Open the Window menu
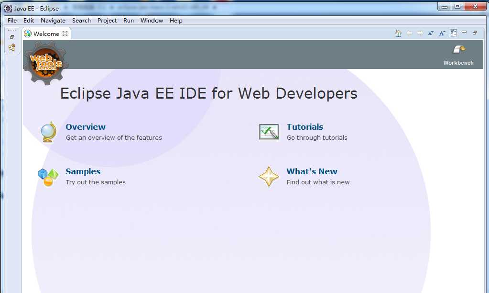 pos(152,20)
